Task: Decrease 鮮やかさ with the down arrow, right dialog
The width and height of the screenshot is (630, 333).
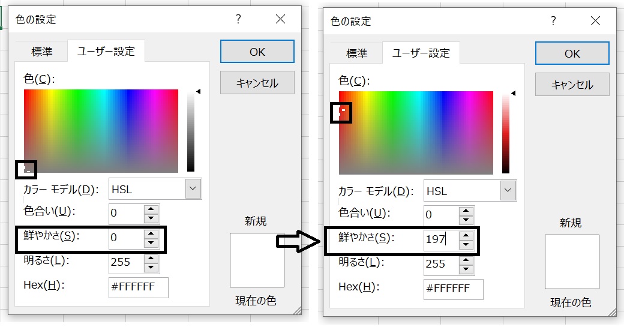Action: pos(466,244)
